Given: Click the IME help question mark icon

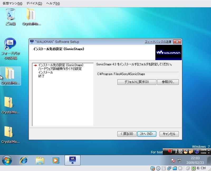Looking at the screenshot, I should pos(197,152).
